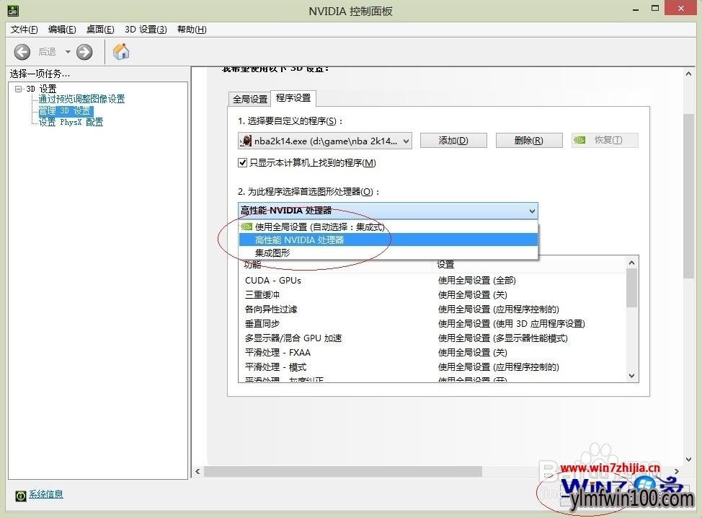Viewport: 702px width, 518px height.
Task: Click main panel scroll up arrow
Action: click(688, 74)
